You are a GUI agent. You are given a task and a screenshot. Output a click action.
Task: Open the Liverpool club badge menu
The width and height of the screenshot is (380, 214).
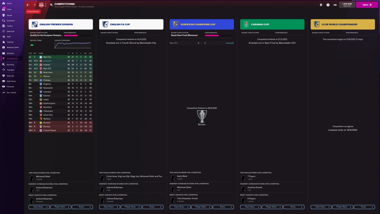[x=41, y=5]
